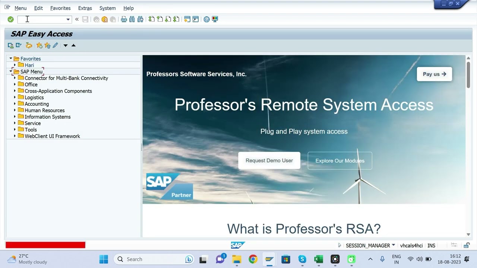
Task: Click the Find binoculars icon
Action: point(132,19)
